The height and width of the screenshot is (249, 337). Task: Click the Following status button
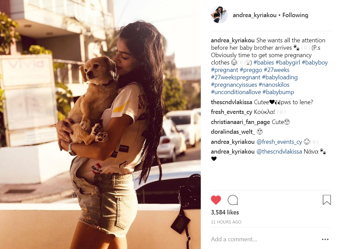click(x=295, y=15)
